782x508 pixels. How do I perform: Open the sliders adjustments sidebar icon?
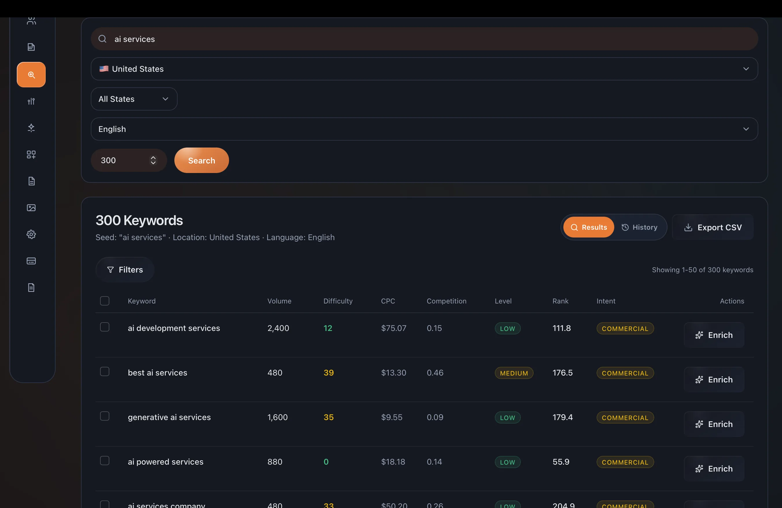(31, 101)
